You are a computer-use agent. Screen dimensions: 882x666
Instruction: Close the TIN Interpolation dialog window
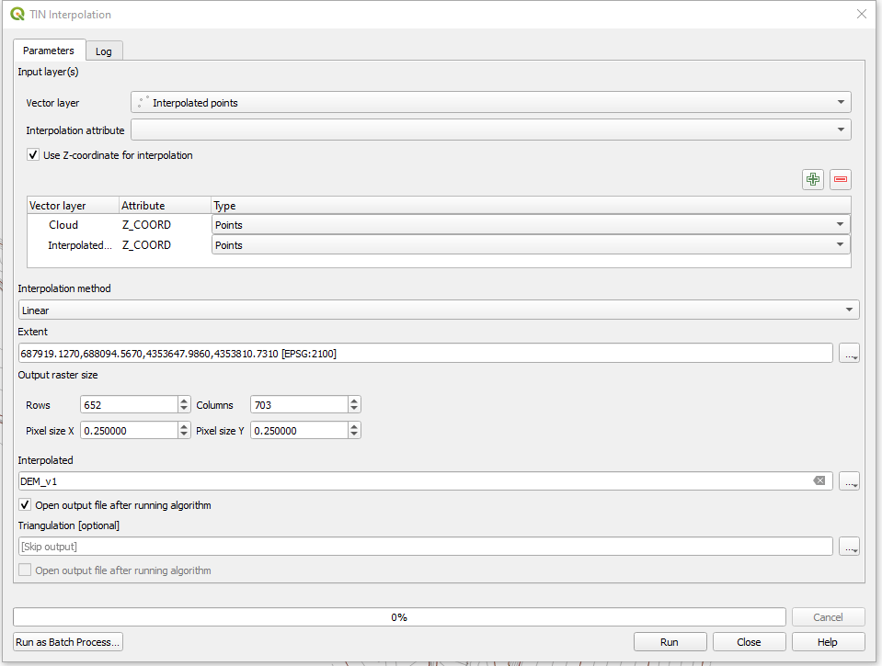(861, 14)
